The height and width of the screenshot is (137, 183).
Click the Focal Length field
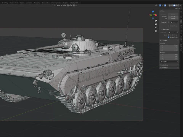tap(173, 14)
